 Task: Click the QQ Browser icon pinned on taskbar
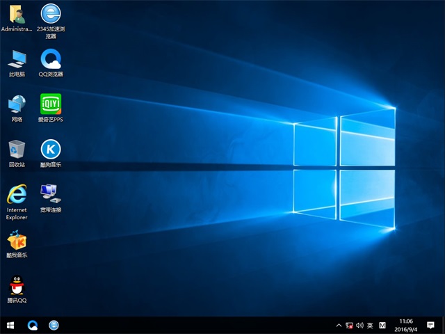(33, 325)
